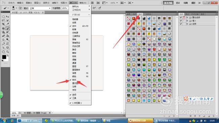Swap foreground and background colors
219x123 pixels.
[8, 56]
